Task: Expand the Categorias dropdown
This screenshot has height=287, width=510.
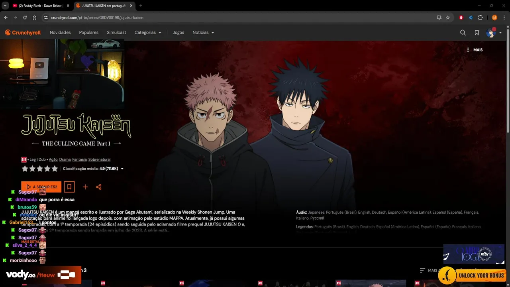Action: tap(148, 33)
